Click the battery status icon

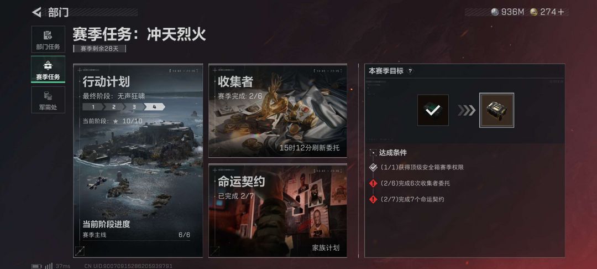(x=36, y=266)
